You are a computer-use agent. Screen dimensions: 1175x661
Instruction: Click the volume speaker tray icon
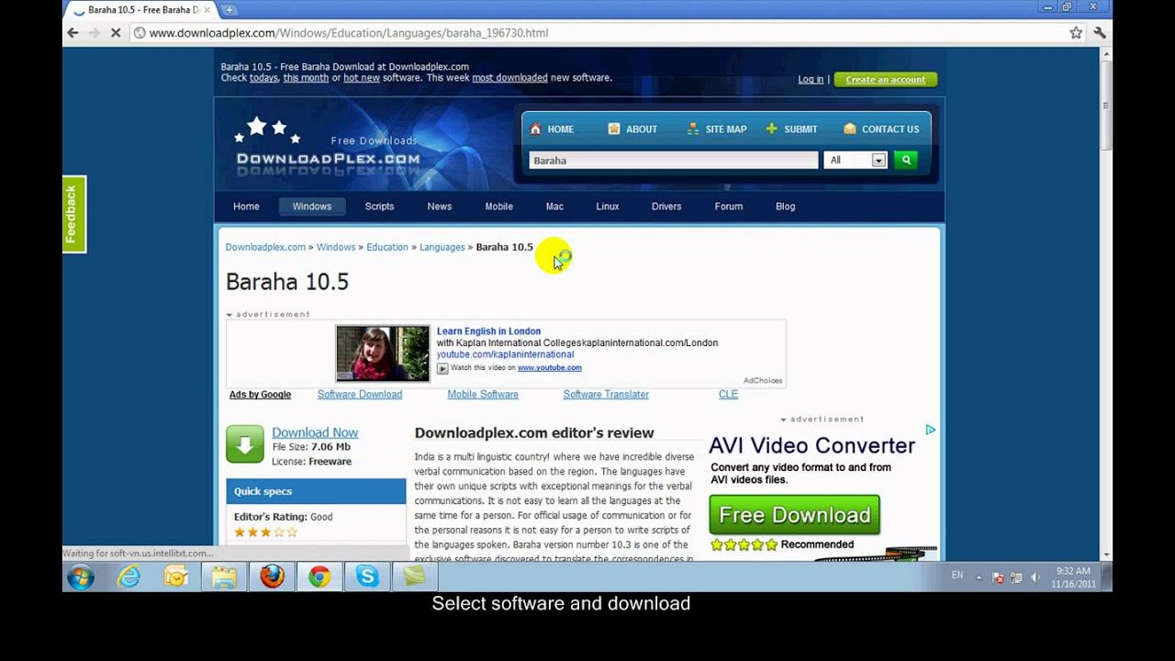pos(1035,577)
